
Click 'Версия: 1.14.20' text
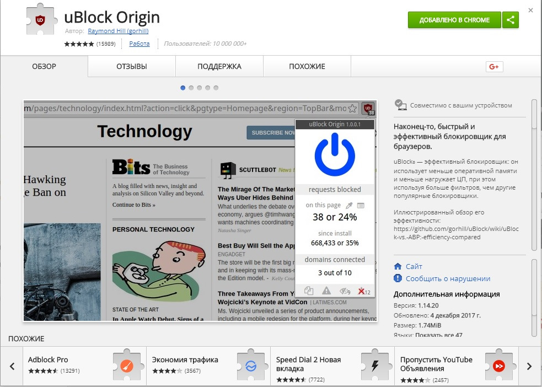(x=416, y=305)
